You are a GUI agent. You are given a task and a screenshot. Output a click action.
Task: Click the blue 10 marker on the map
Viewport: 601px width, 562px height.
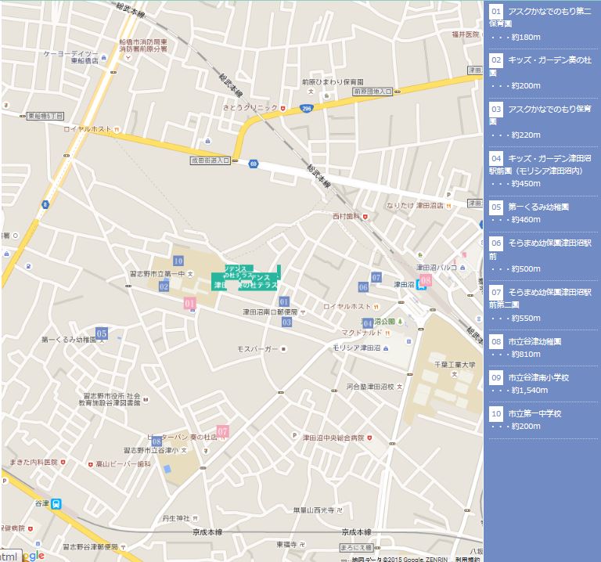pyautogui.click(x=178, y=261)
